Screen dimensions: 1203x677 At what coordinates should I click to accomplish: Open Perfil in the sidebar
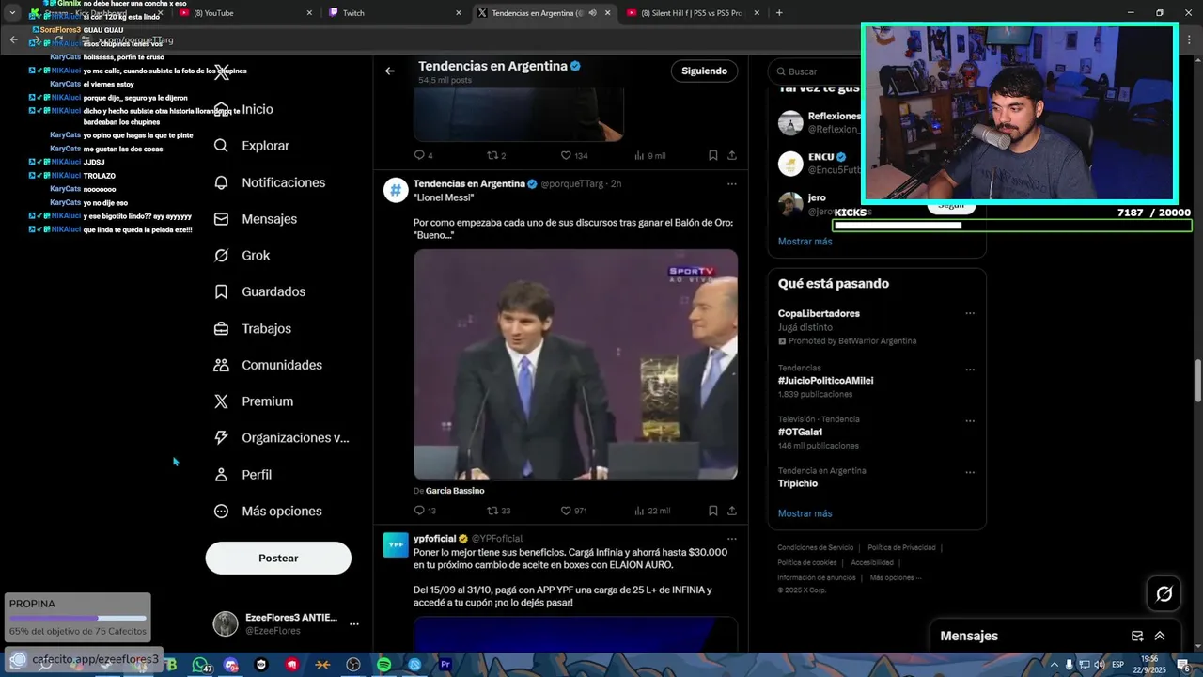pyautogui.click(x=242, y=475)
